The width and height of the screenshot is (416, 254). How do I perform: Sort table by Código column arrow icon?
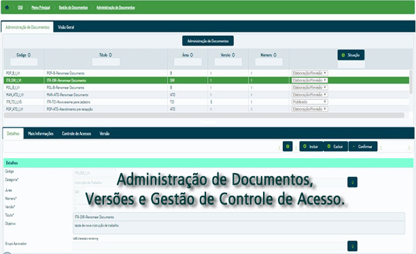(x=29, y=55)
